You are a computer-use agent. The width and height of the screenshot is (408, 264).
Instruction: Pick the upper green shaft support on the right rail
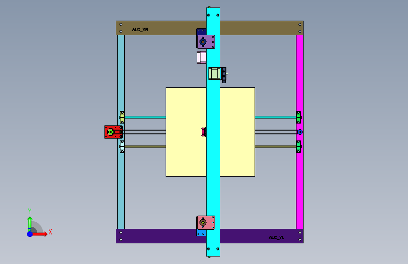point(299,117)
